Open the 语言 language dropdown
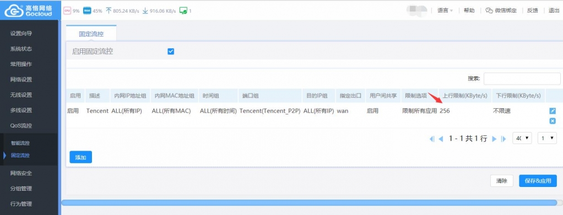 (x=445, y=10)
